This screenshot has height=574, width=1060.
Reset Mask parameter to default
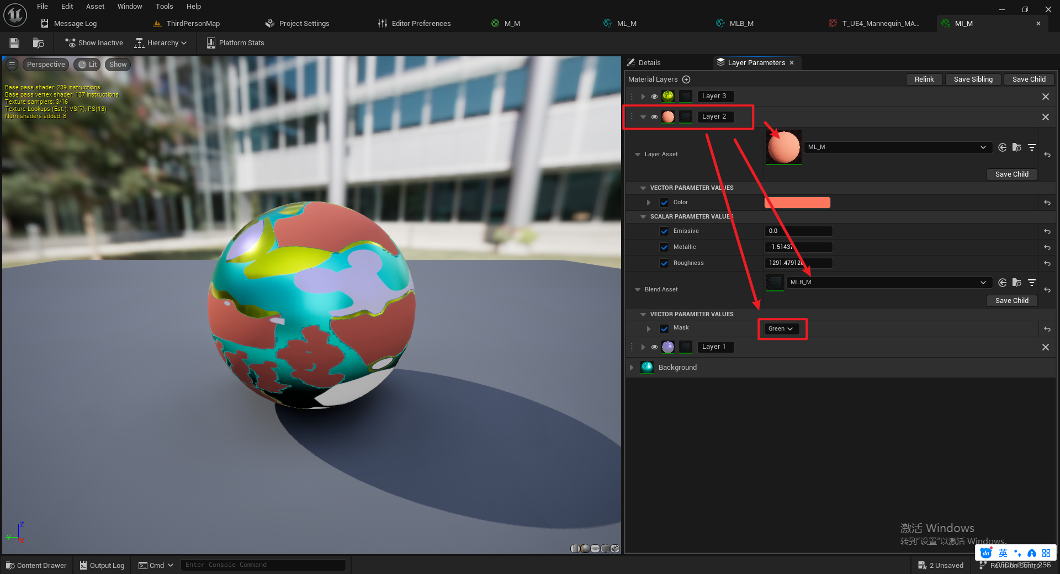click(x=1047, y=329)
